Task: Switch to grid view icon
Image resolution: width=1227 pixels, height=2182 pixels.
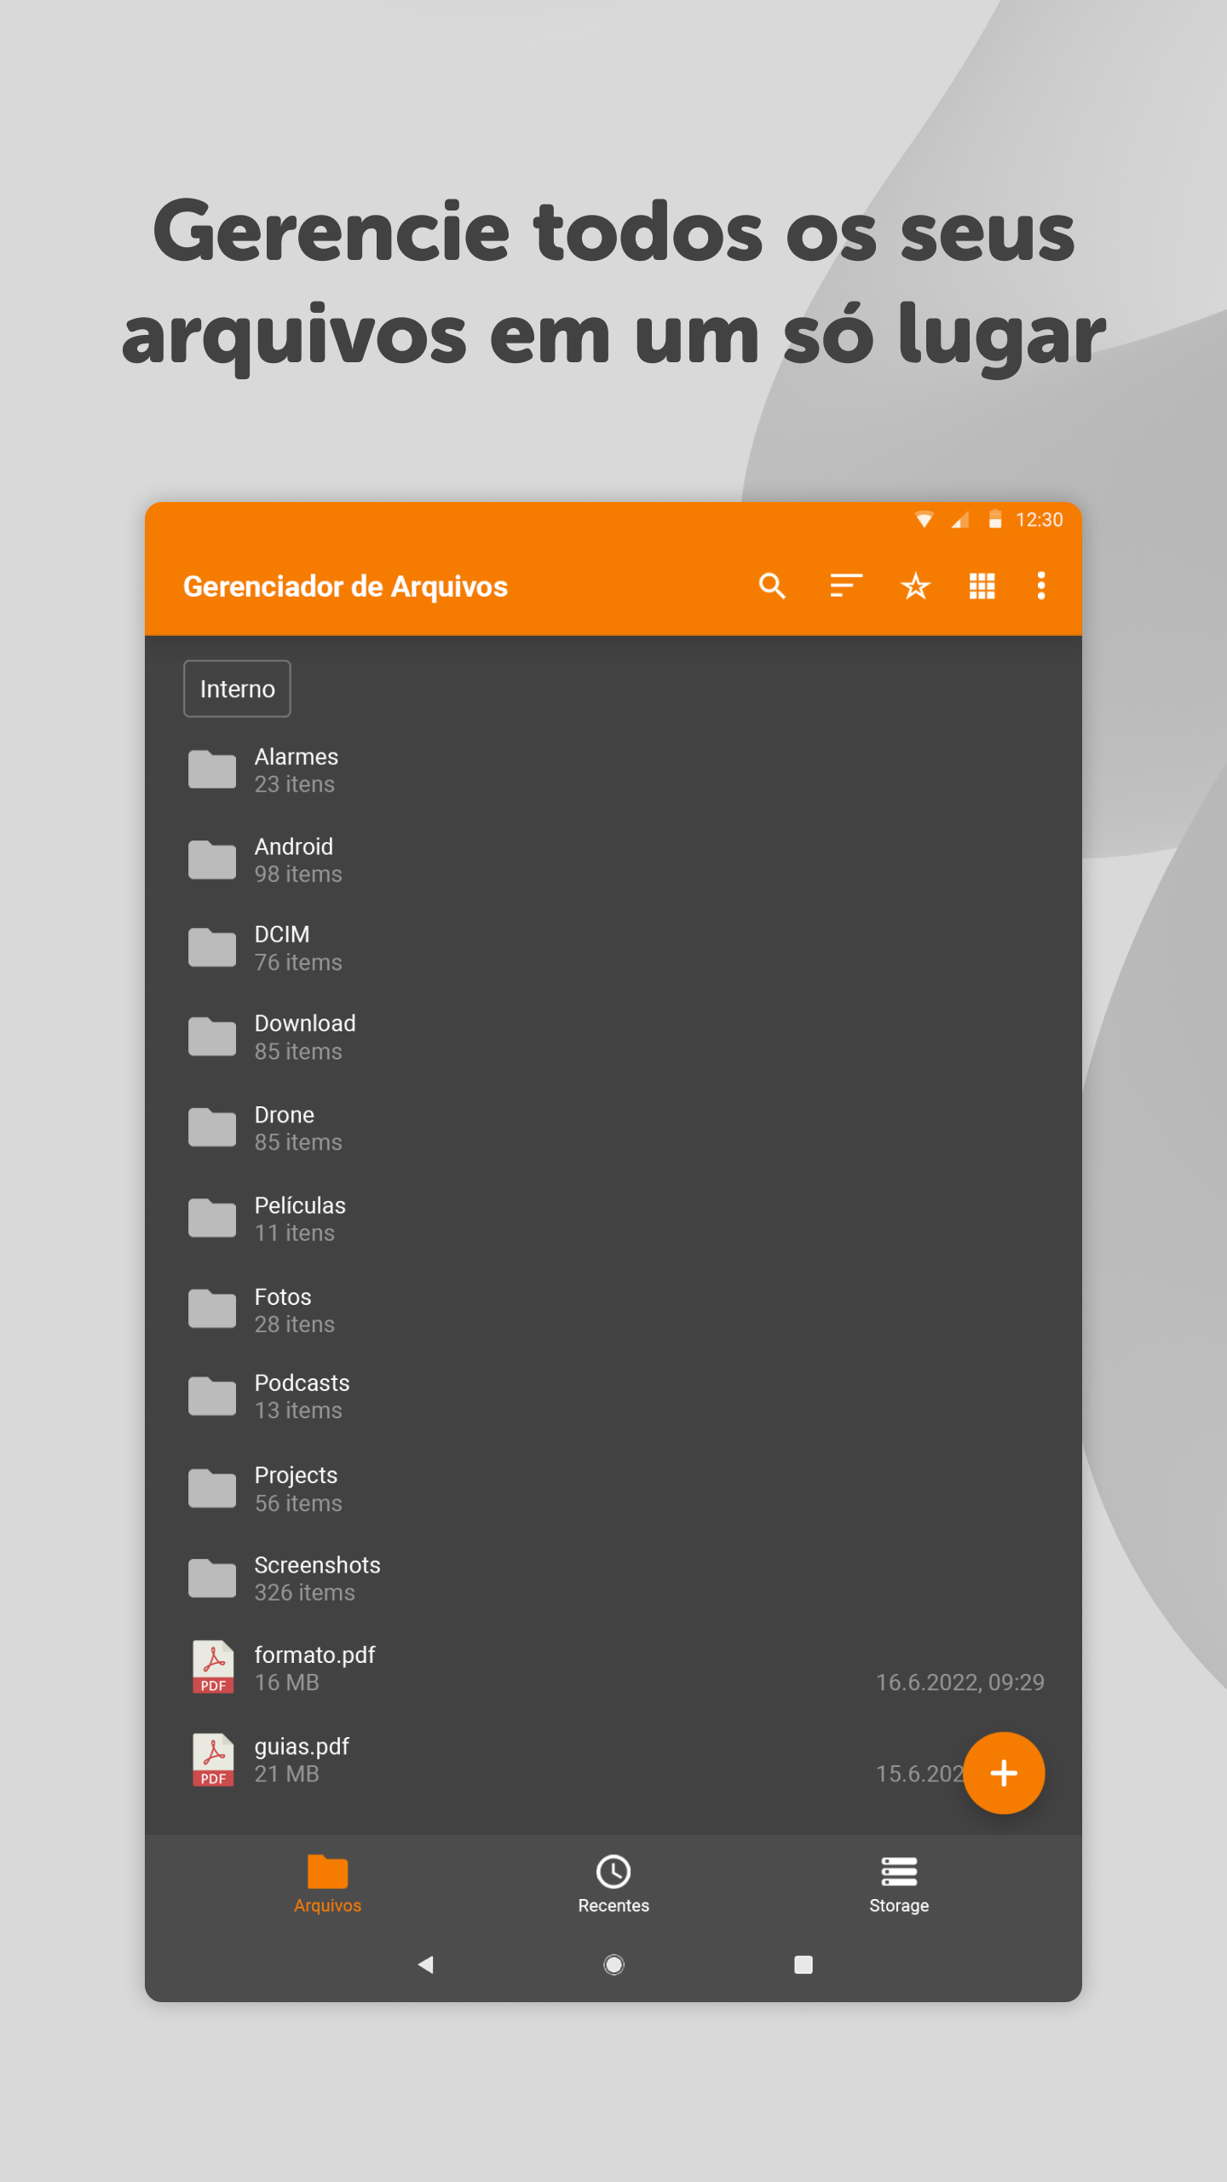Action: 982,586
